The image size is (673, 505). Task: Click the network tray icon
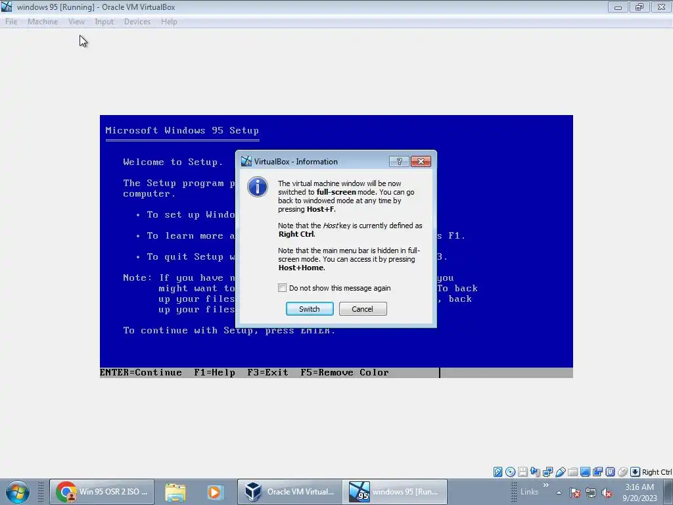pos(591,493)
